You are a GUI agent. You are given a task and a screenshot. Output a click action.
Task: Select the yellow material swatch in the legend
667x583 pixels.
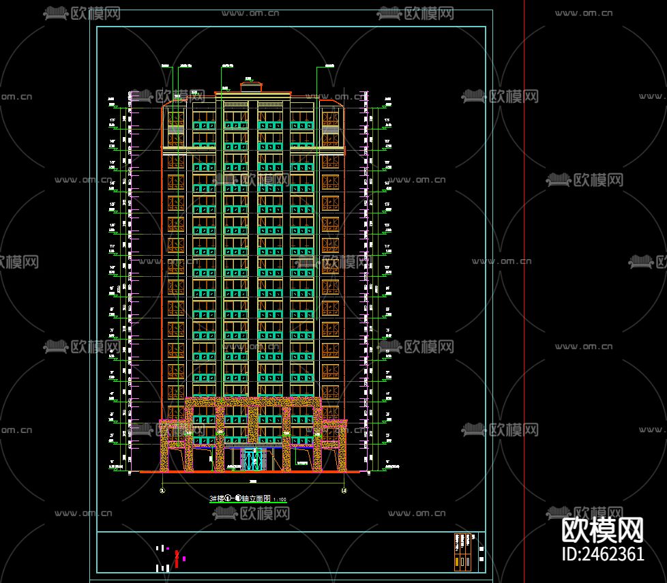pos(457,561)
